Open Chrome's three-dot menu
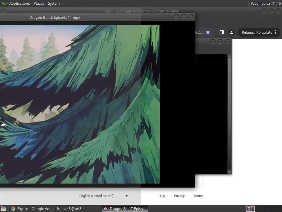The height and width of the screenshot is (212, 282). tap(276, 32)
